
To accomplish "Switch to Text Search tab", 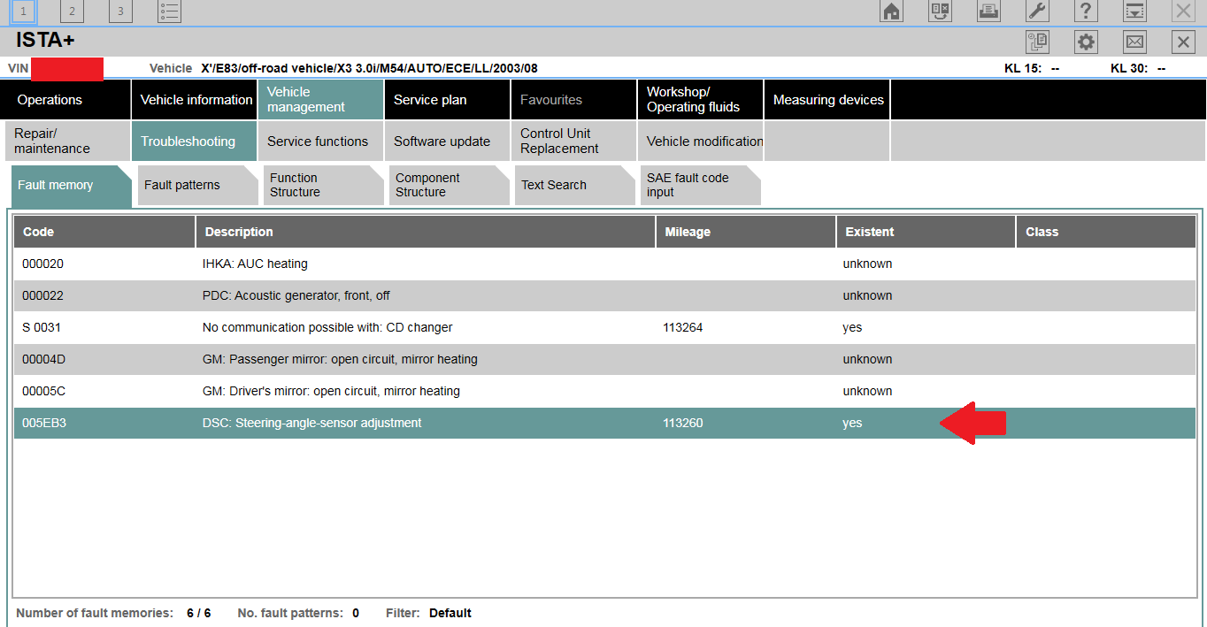I will point(574,186).
